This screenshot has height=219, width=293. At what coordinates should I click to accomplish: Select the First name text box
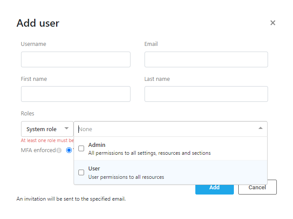[75, 94]
